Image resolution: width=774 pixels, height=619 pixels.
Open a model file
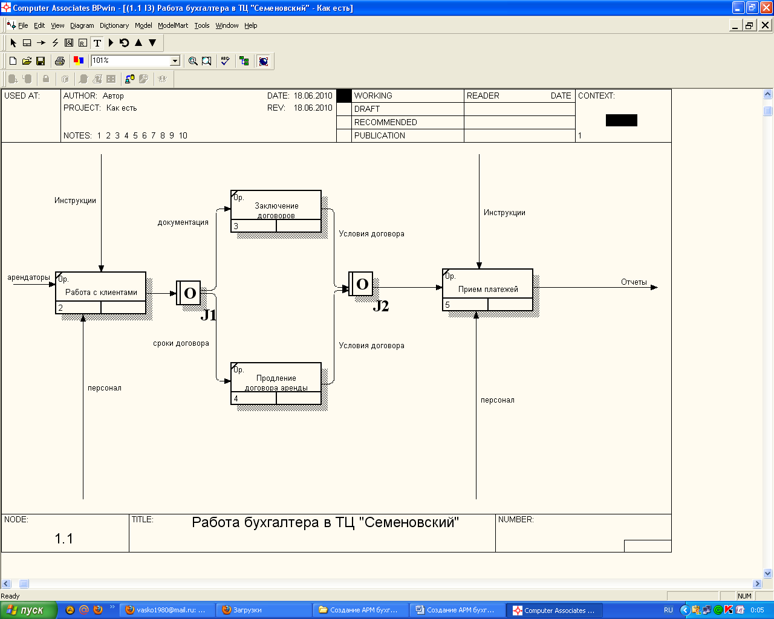point(27,61)
